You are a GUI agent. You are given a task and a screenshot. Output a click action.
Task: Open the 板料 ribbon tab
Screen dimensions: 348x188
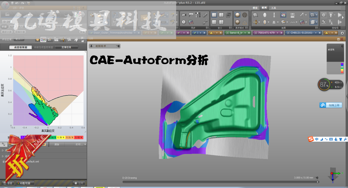coord(264,8)
